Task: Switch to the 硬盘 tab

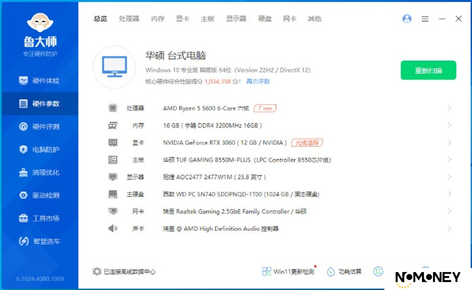Action: point(265,19)
